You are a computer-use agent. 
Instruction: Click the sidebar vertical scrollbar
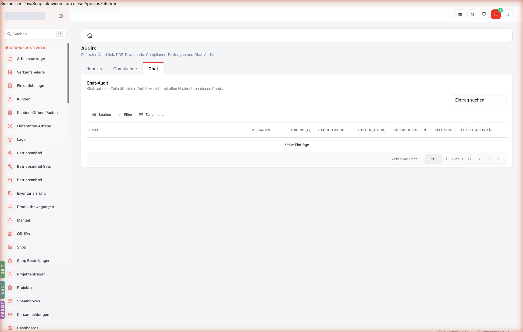point(68,73)
